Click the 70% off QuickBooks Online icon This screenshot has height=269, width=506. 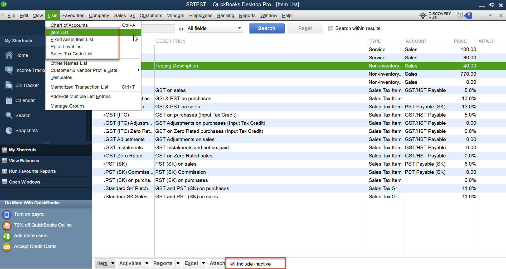pyautogui.click(x=7, y=225)
